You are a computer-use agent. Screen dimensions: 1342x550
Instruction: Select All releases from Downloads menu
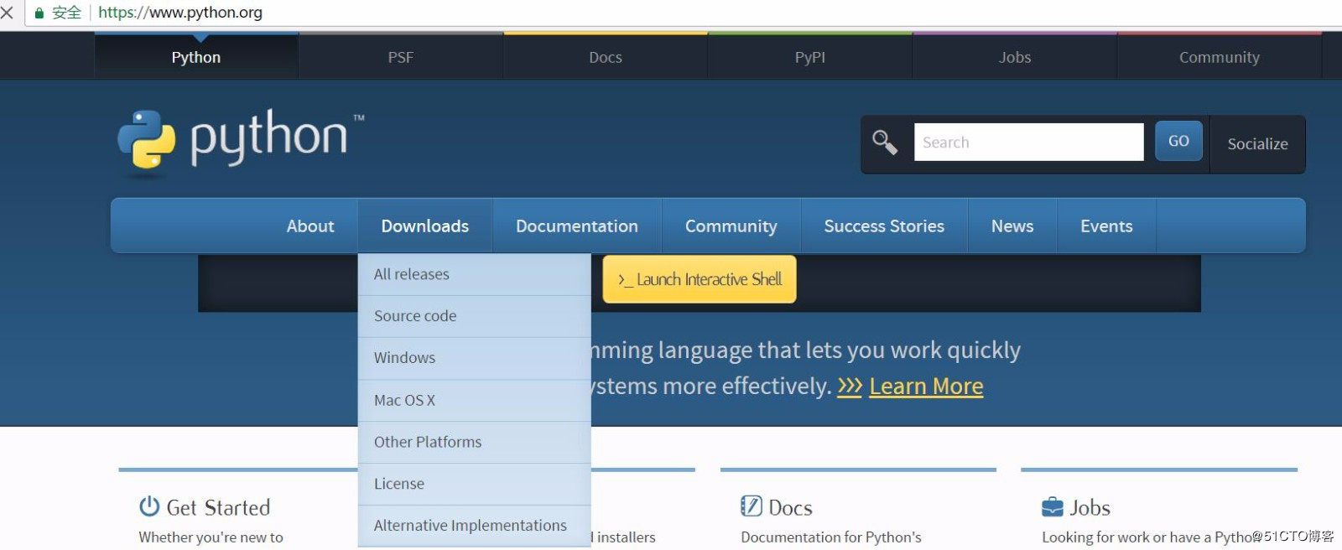click(475, 274)
